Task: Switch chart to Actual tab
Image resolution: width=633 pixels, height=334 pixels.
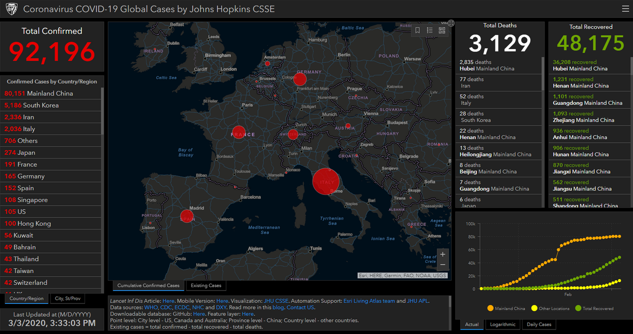Action: point(472,325)
